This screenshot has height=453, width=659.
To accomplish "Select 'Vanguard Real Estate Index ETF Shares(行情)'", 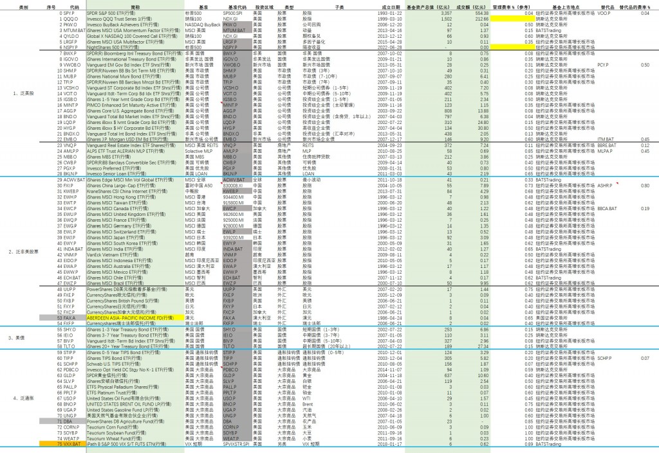I will [135, 146].
